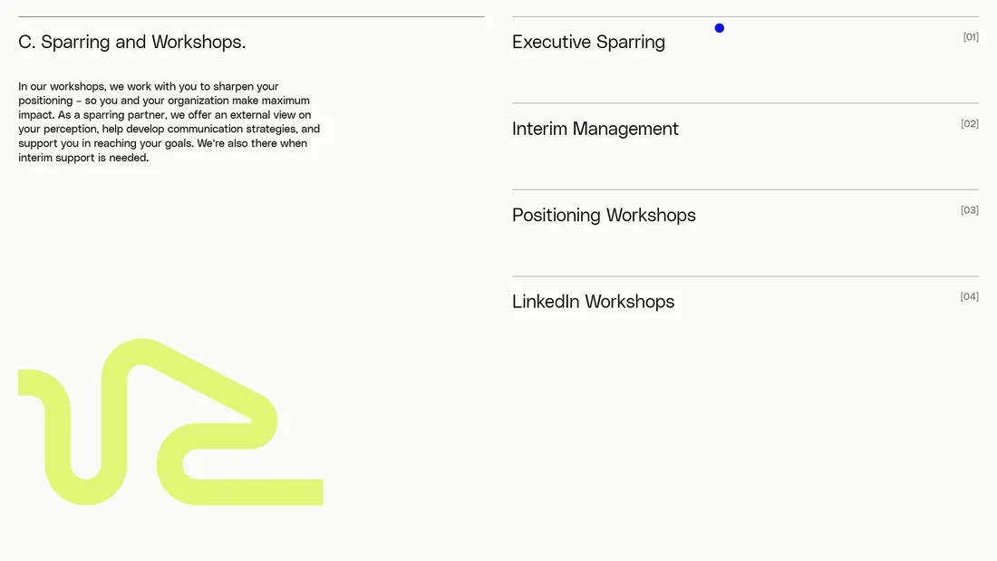Expand the Interim Management section
This screenshot has height=561, width=997.
coord(595,129)
